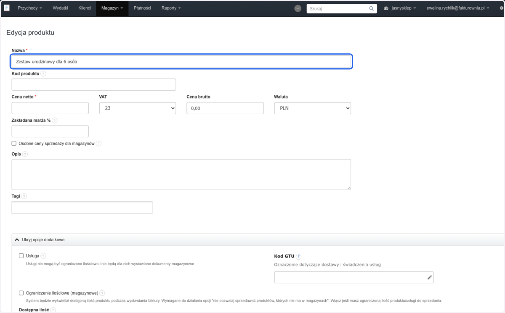This screenshot has height=313, width=505.
Task: Click the Edycja produktu heading
Action: [x=30, y=32]
